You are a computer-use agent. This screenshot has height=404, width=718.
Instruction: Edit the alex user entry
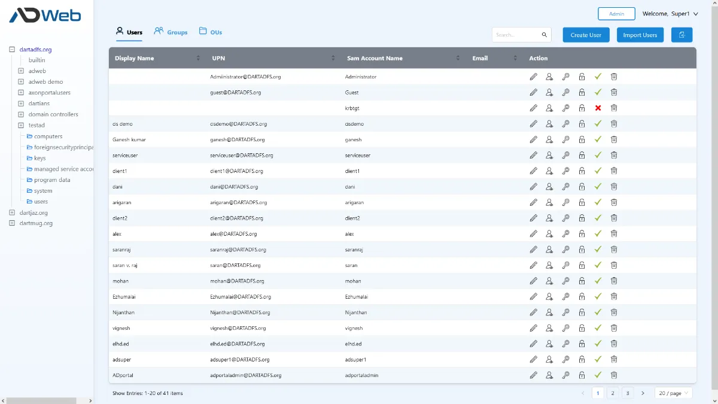click(x=533, y=233)
